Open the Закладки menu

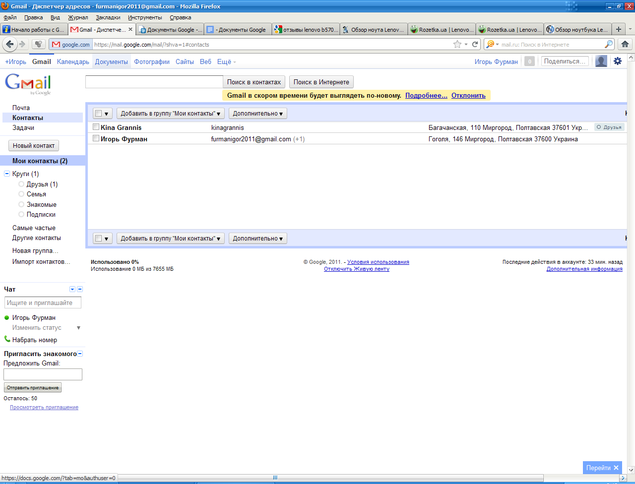coord(108,17)
